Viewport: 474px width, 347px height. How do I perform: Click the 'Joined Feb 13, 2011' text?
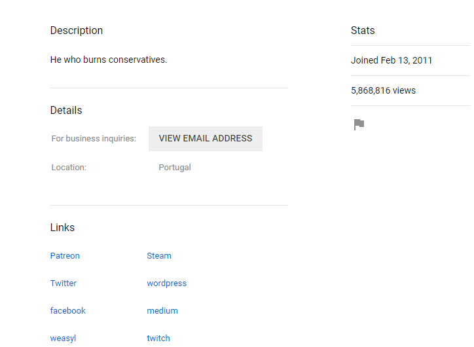click(x=391, y=60)
